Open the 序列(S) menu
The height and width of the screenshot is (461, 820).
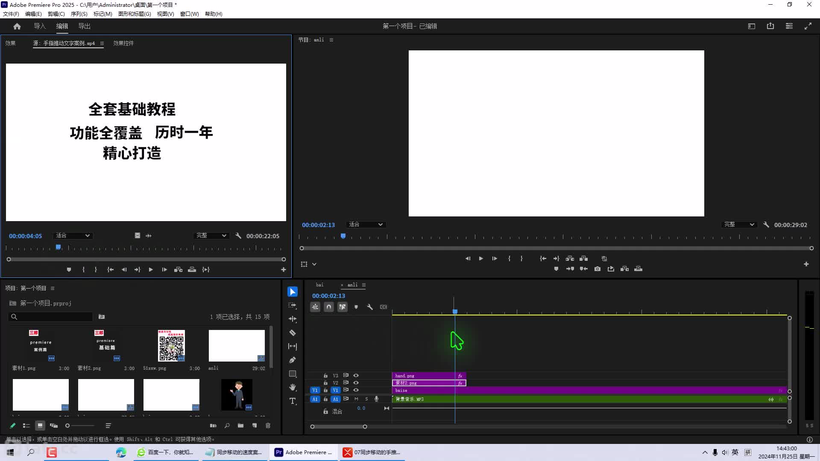[79, 14]
